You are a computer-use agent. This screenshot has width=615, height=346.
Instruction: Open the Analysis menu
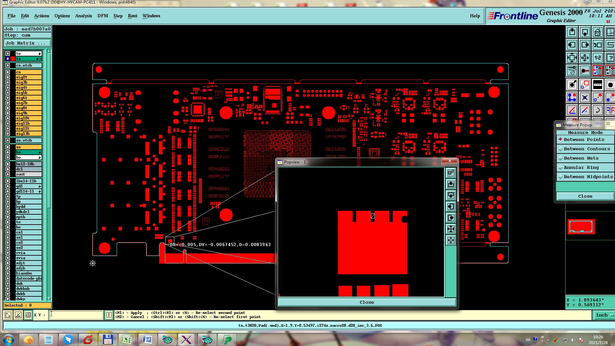(83, 16)
